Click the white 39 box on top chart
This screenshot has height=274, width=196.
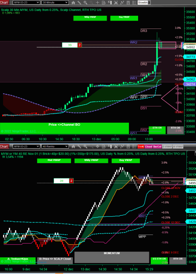[x=70, y=45]
